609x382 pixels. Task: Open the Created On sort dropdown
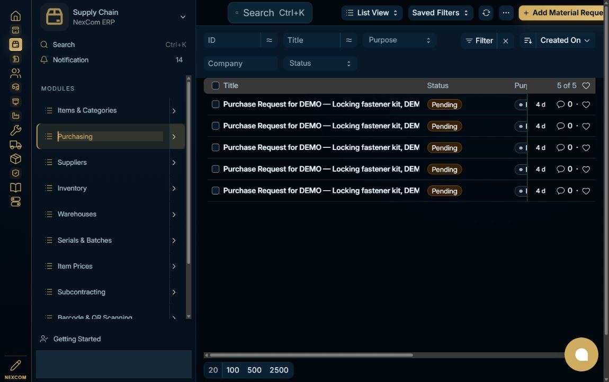(x=565, y=40)
